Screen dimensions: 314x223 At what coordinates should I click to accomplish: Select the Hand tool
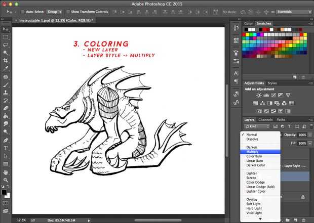click(x=6, y=172)
